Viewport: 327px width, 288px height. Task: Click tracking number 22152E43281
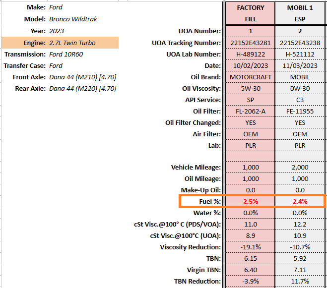click(250, 43)
